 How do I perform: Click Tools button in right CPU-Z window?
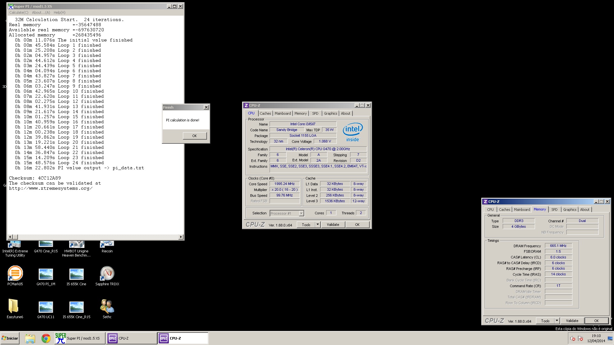pos(545,321)
